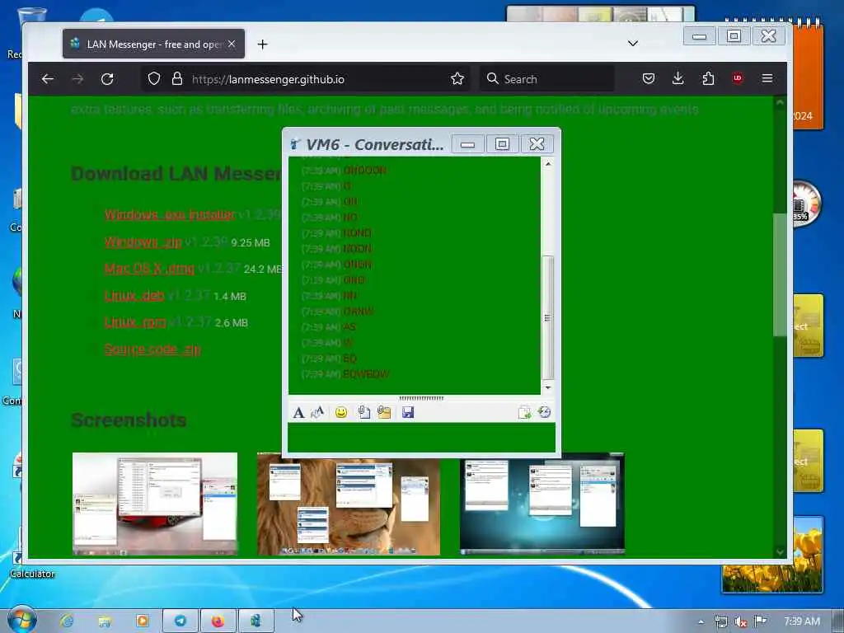Open the first screenshot thumbnail with red car
The height and width of the screenshot is (633, 844).
[154, 504]
